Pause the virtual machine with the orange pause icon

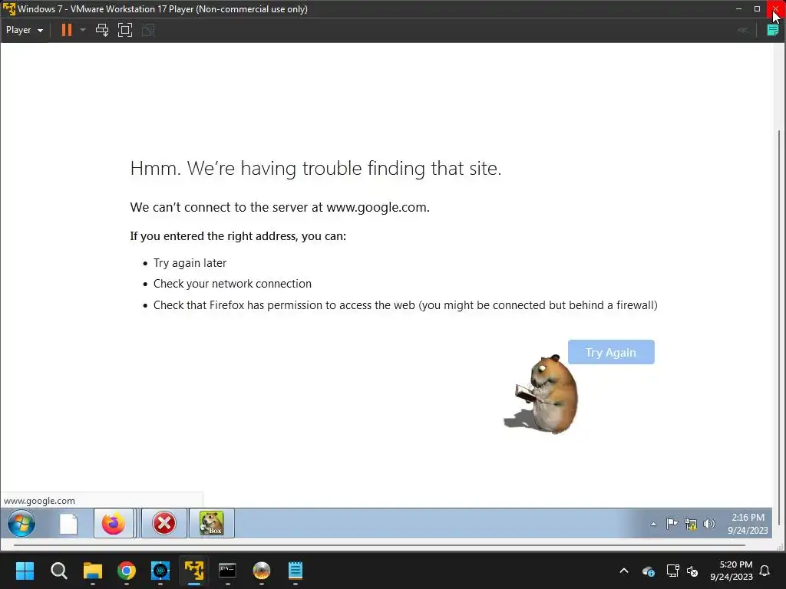[66, 30]
